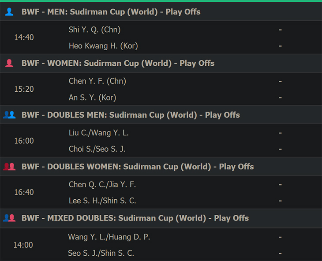Open Chen Y. F. (Chn) match row
322x261 pixels.
(161, 89)
